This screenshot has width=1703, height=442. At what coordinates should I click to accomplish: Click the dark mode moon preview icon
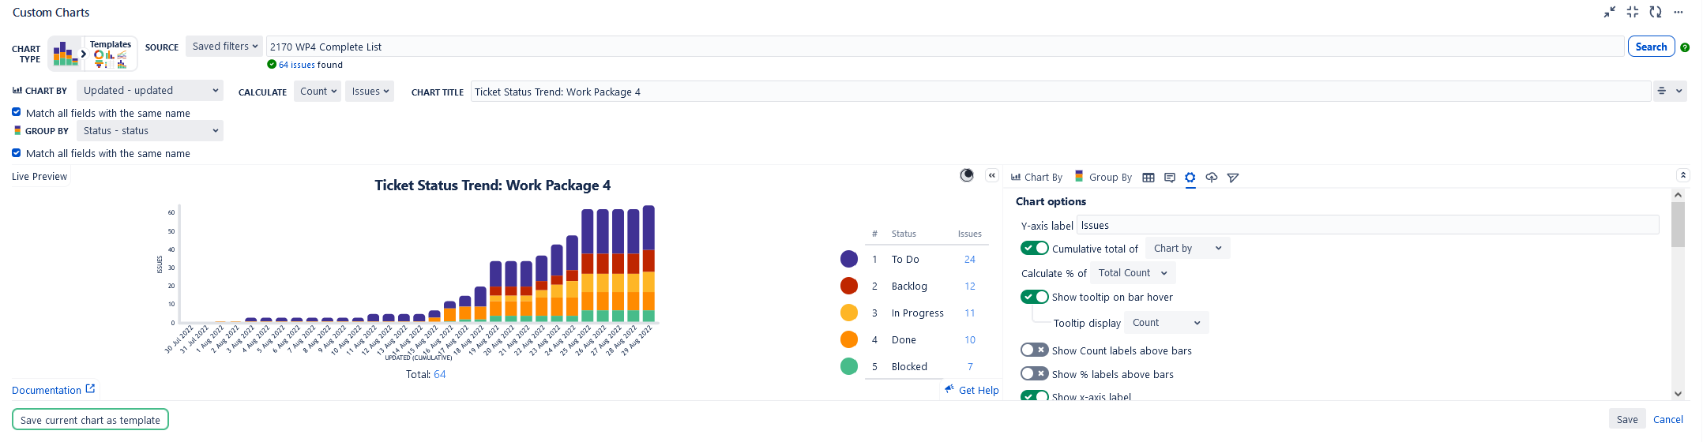pyautogui.click(x=967, y=175)
